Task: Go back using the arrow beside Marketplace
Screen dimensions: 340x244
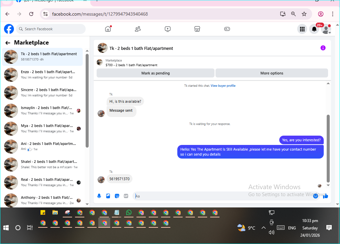Action: click(x=8, y=43)
